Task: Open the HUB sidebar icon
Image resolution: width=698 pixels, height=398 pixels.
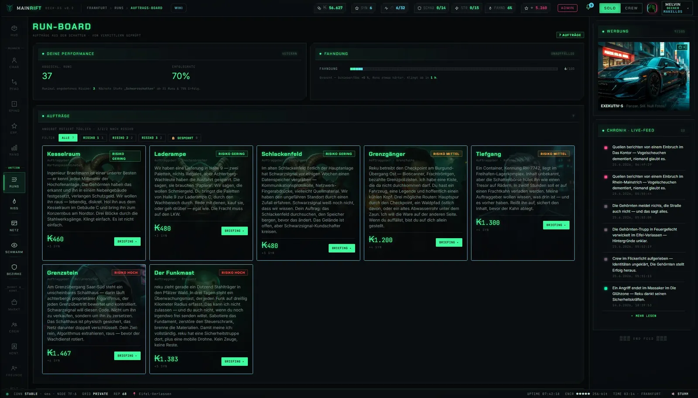Action: pyautogui.click(x=14, y=30)
